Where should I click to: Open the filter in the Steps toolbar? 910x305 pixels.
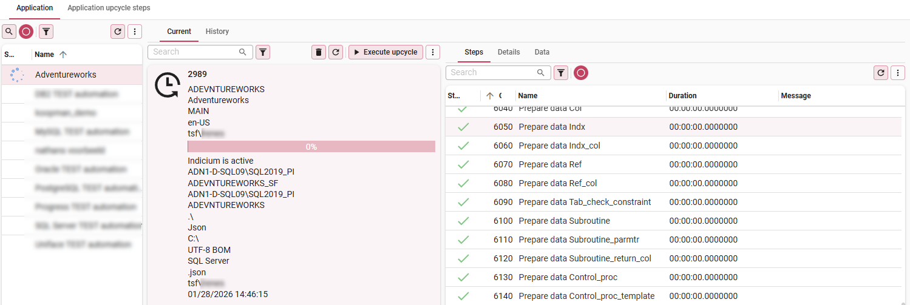(562, 73)
